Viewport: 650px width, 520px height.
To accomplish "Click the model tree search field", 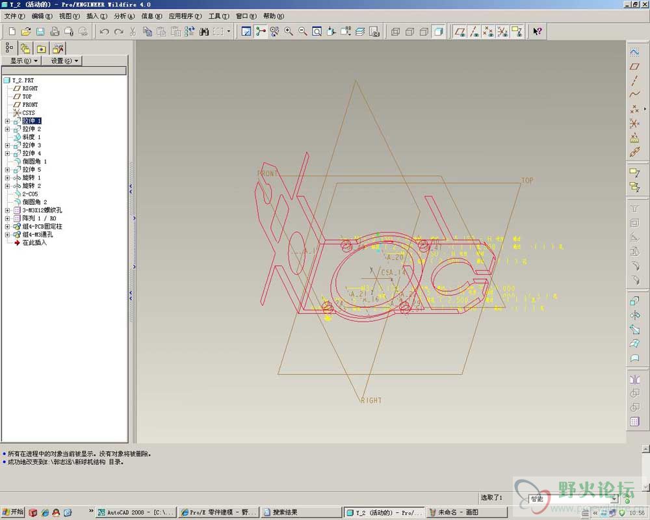I will click(x=64, y=71).
